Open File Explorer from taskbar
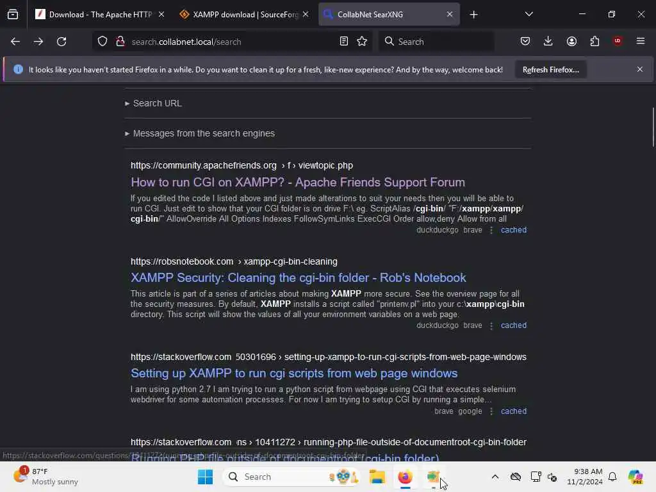This screenshot has width=656, height=492. pos(377,477)
